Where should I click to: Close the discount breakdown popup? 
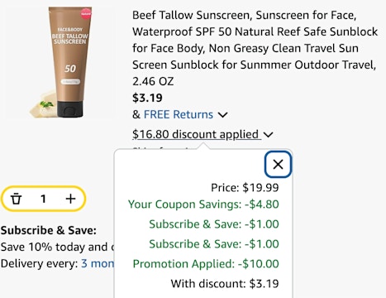coord(278,165)
